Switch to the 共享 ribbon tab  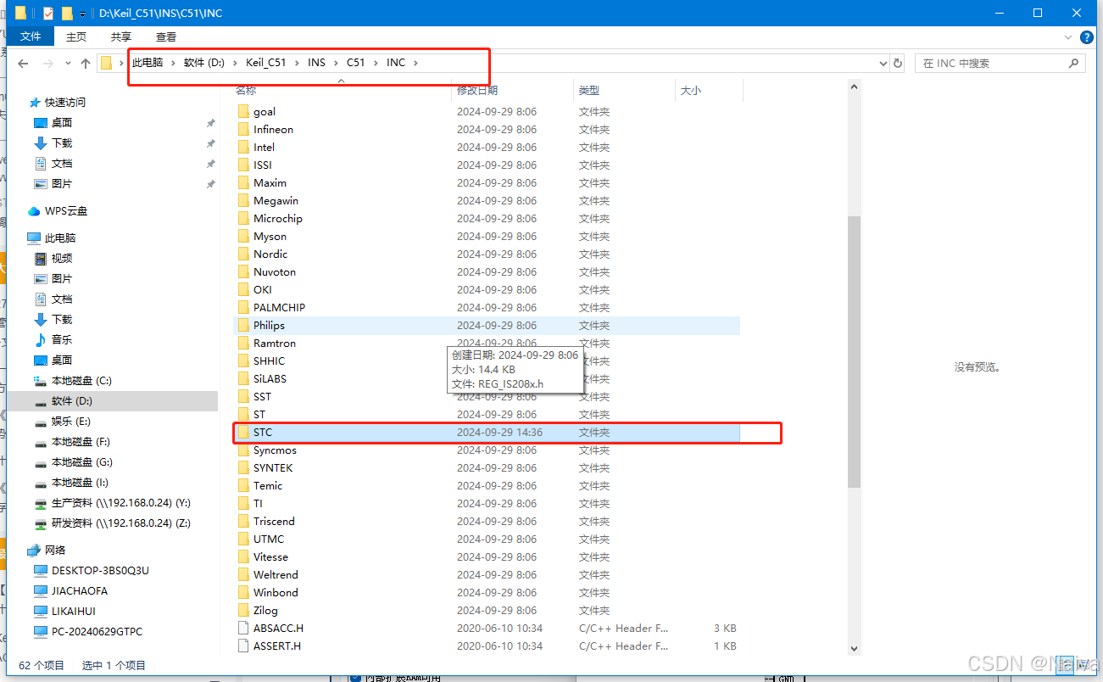pos(121,36)
